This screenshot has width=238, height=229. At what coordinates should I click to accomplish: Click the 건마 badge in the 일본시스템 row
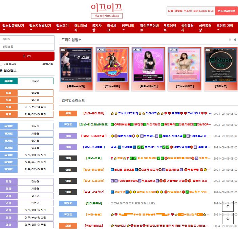pyautogui.click(x=68, y=136)
